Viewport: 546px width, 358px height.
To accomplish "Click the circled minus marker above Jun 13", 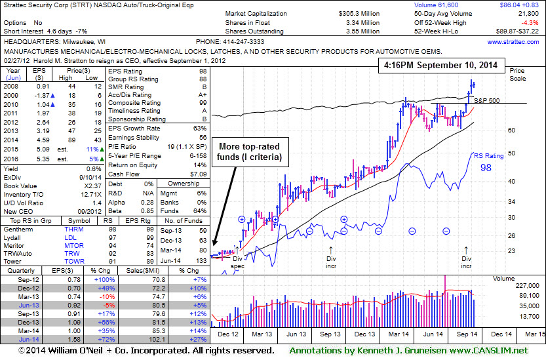I will (x=309, y=231).
